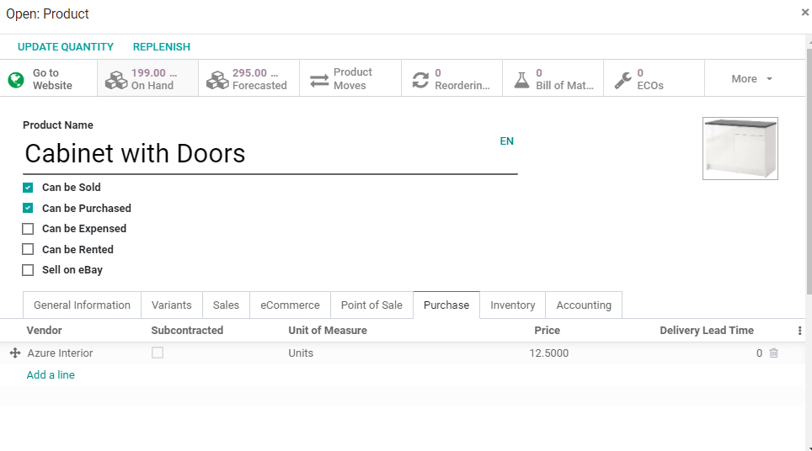Edit the delivery lead time value 0
812x451 pixels.
[759, 353]
